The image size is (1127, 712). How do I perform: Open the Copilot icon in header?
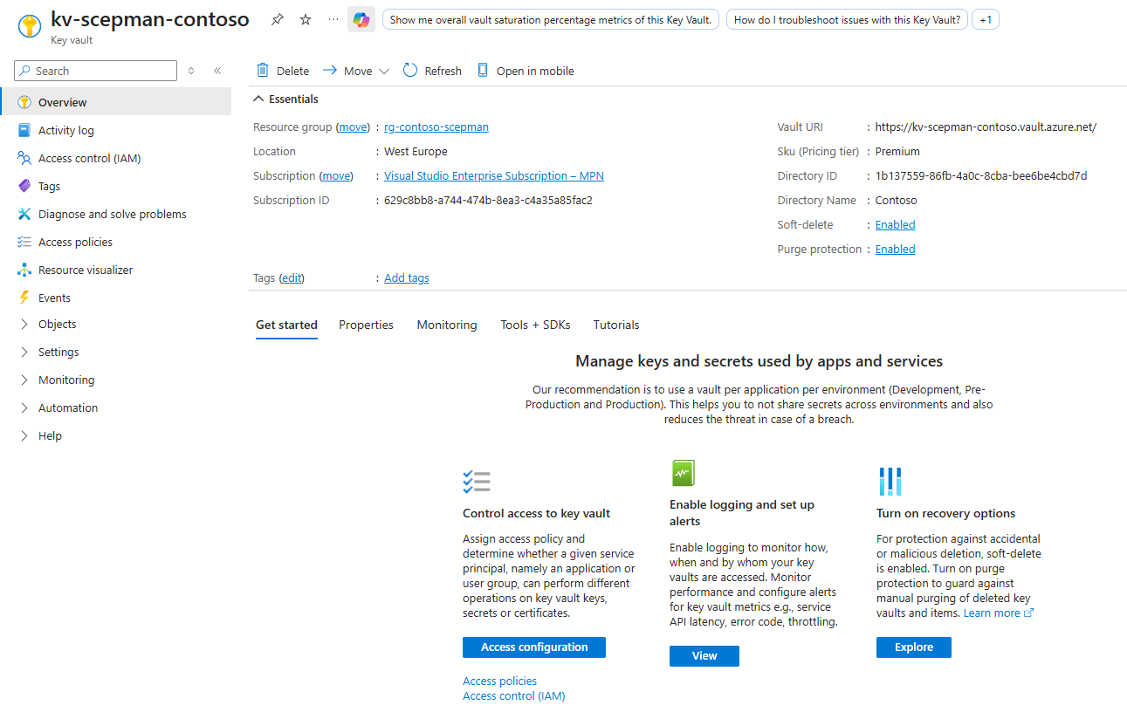361,19
